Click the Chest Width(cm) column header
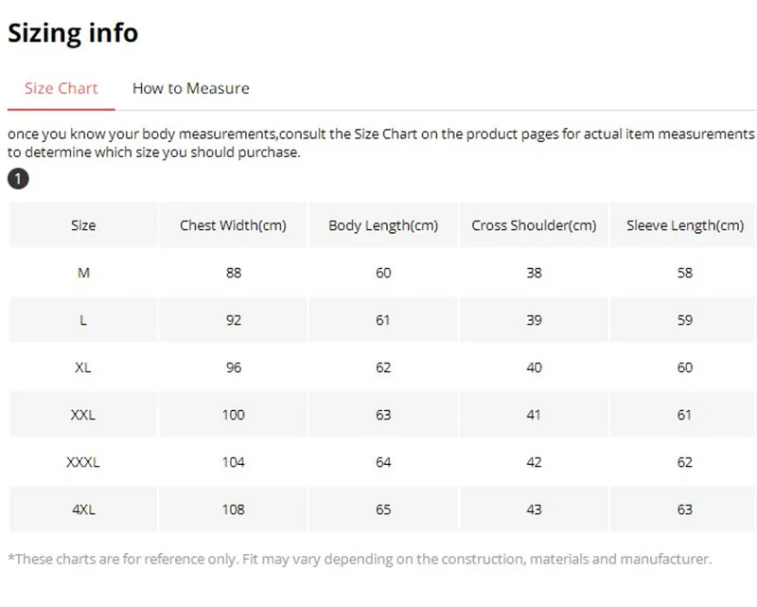Viewport: 757px width, 607px height. 233,225
